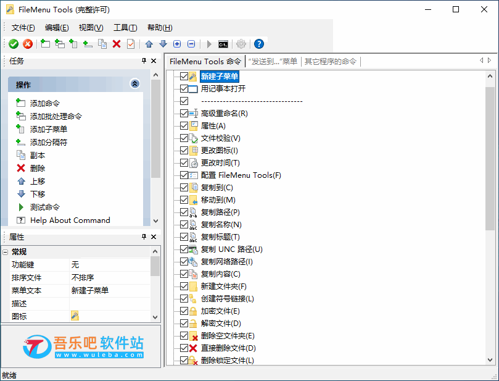Toggle the 移动到(M) checkbox
This screenshot has width=499, height=381.
click(184, 199)
